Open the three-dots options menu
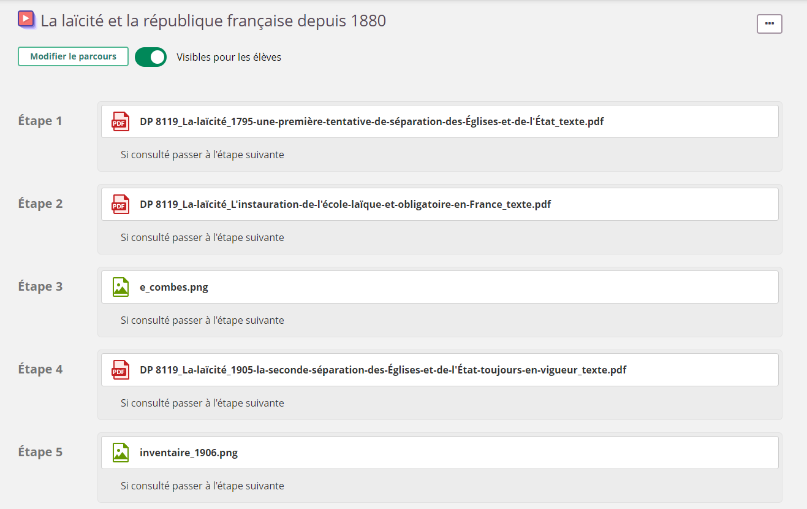Screen dimensions: 807x509 [x=770, y=23]
